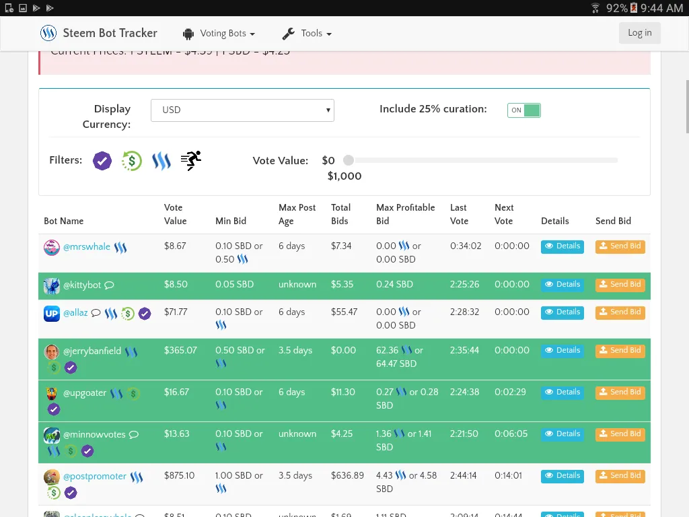Send Bid to @jerrybanfield
The image size is (689, 517).
coord(620,350)
